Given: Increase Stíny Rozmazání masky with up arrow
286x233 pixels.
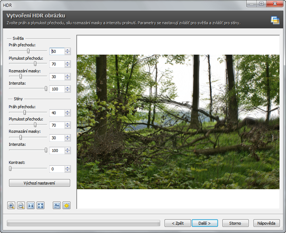Looking at the screenshot, I should coord(67,136).
